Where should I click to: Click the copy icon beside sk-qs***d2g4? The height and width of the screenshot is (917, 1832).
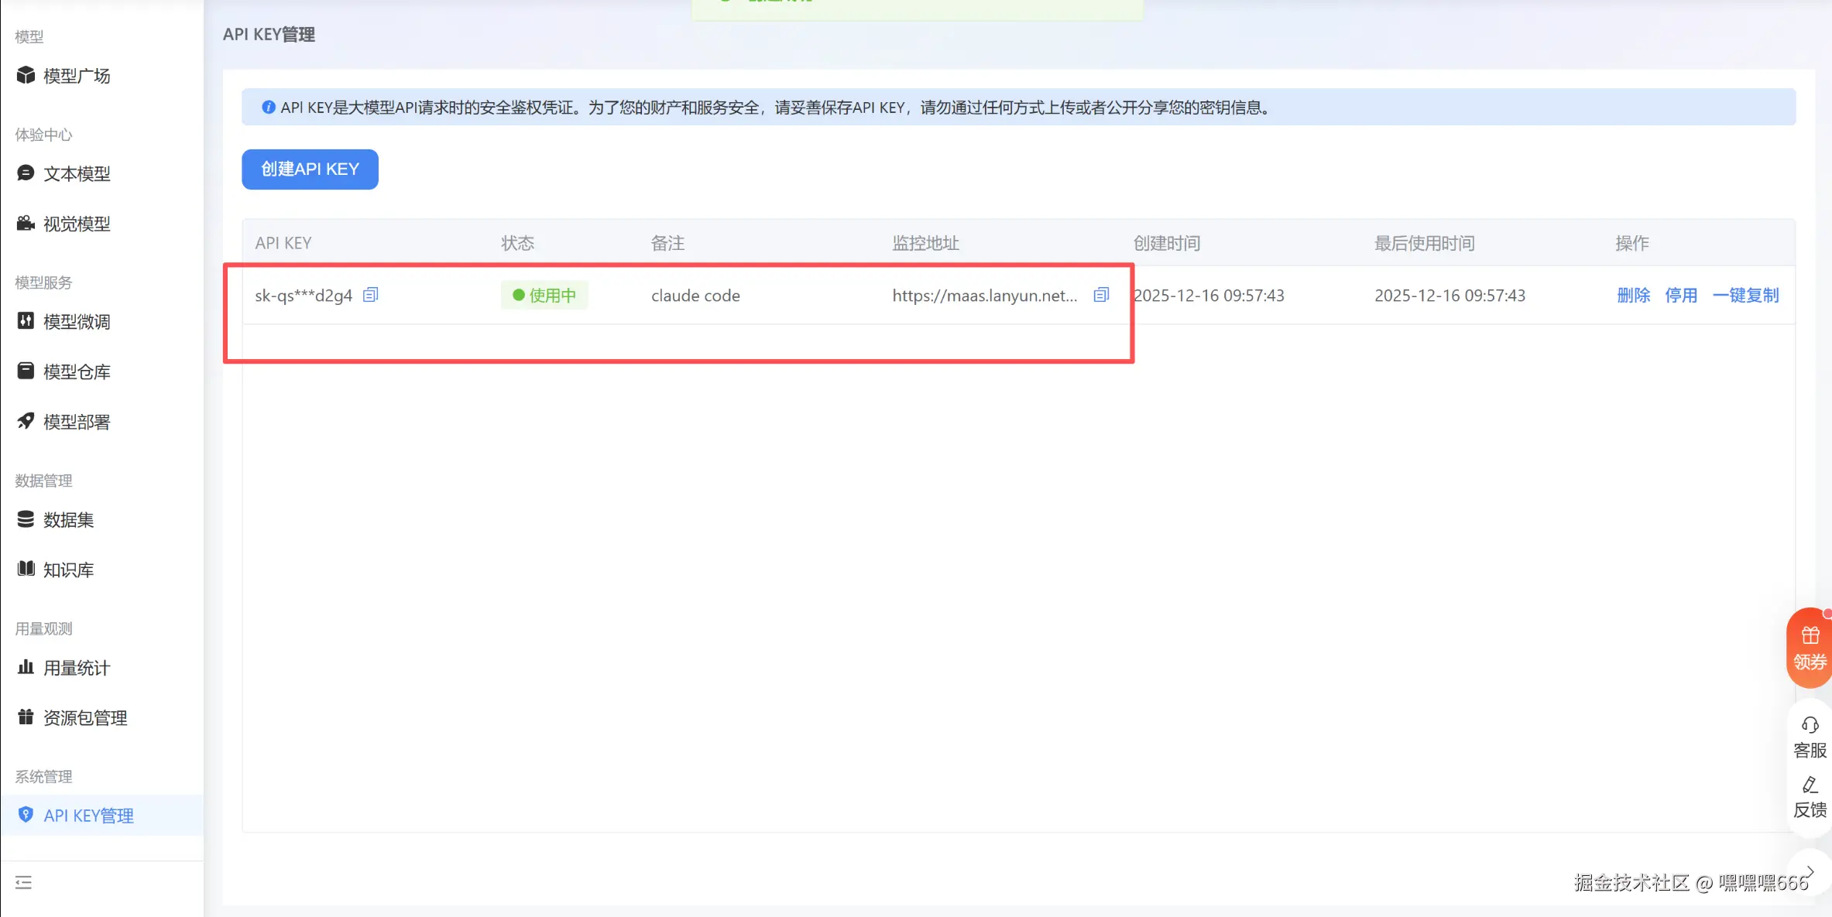(371, 295)
